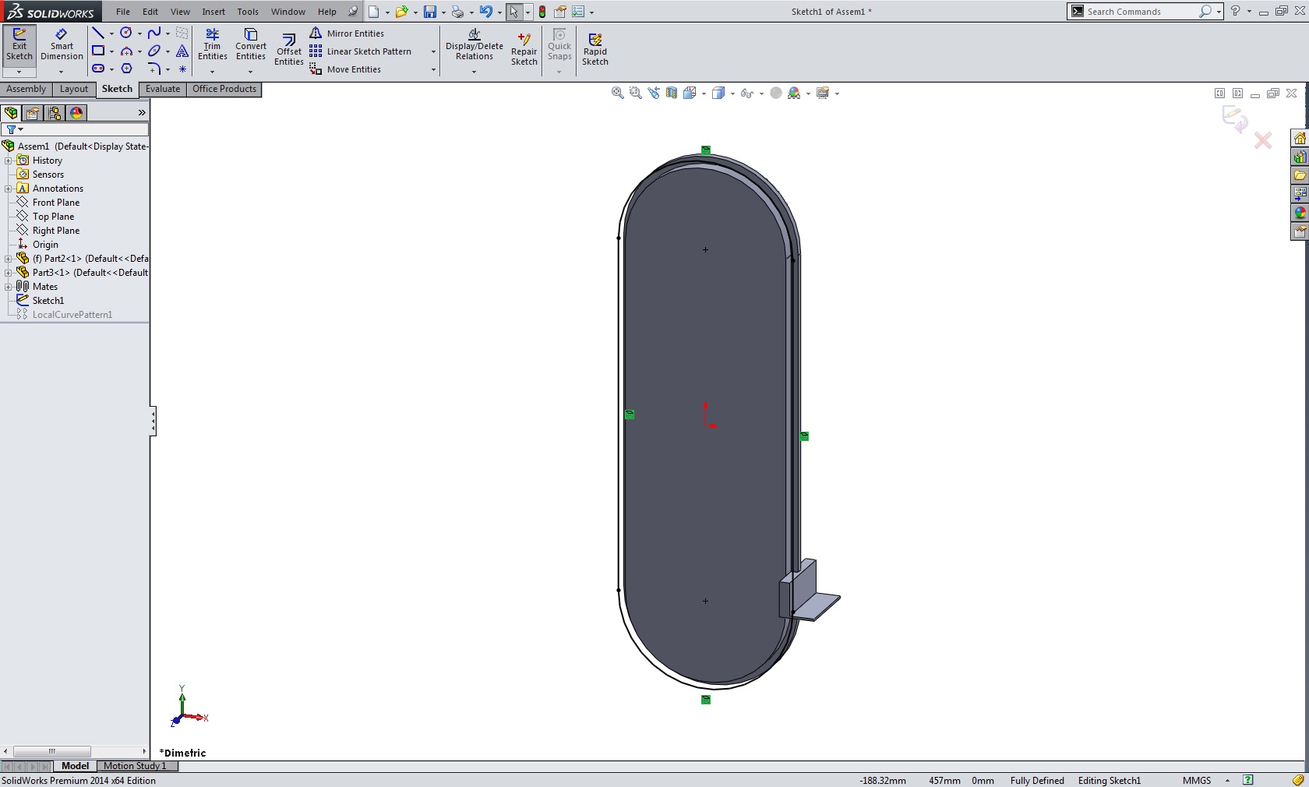This screenshot has height=787, width=1309.
Task: Click the Smart Dimension tool
Action: coord(62,45)
